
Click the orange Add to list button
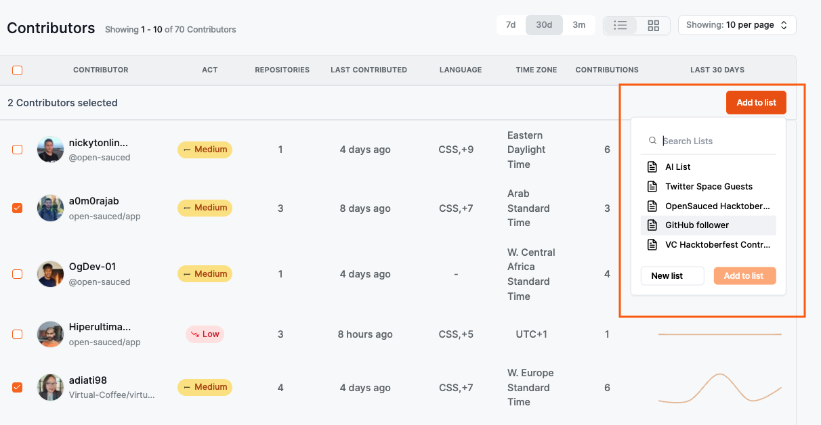(756, 102)
